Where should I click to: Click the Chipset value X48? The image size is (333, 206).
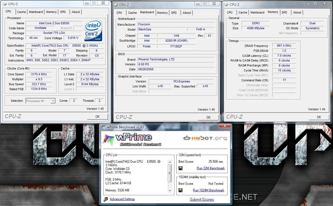click(176, 36)
